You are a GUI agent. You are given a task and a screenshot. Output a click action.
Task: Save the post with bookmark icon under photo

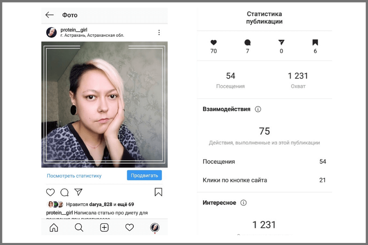click(x=158, y=192)
